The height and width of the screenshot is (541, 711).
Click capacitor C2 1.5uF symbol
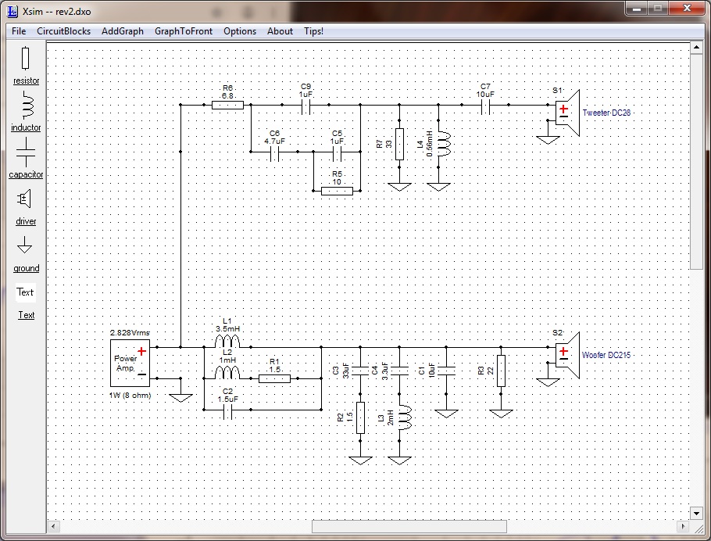[227, 410]
